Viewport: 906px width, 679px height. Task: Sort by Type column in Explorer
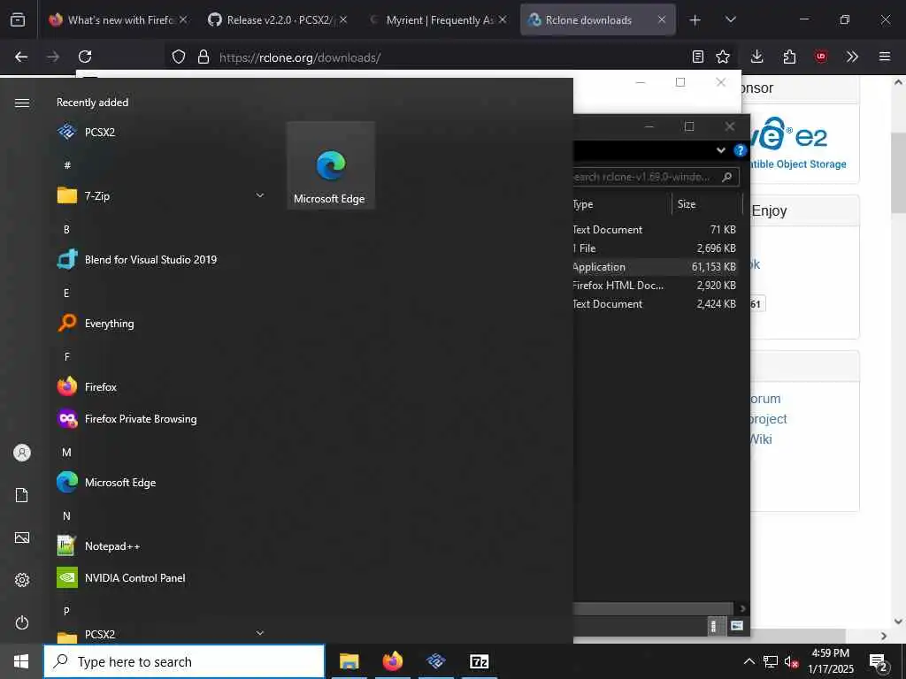[622, 204]
